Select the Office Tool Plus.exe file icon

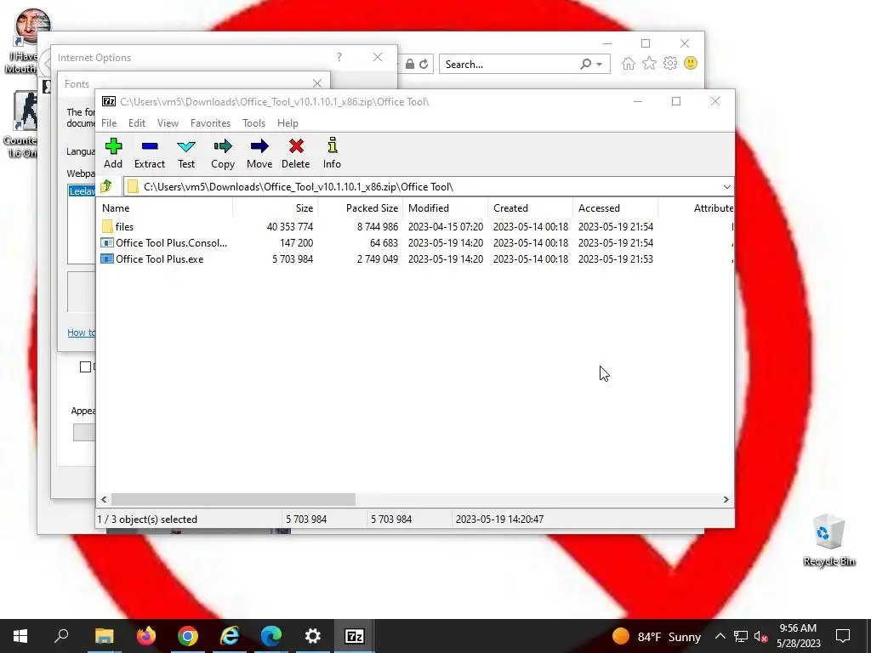(107, 258)
